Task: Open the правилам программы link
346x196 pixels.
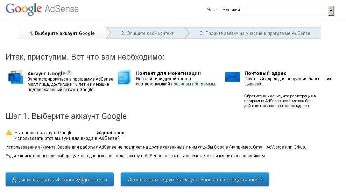Action: pos(193,84)
